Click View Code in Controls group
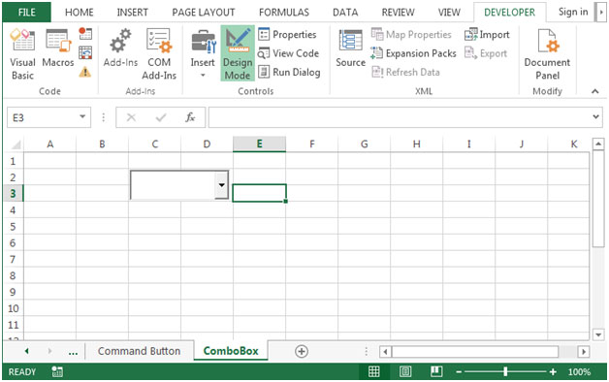 289,53
